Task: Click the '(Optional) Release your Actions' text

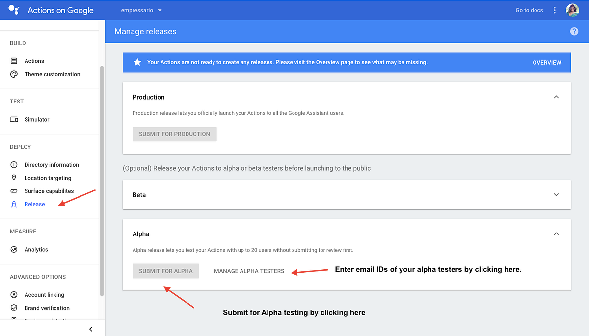Action: click(x=246, y=168)
